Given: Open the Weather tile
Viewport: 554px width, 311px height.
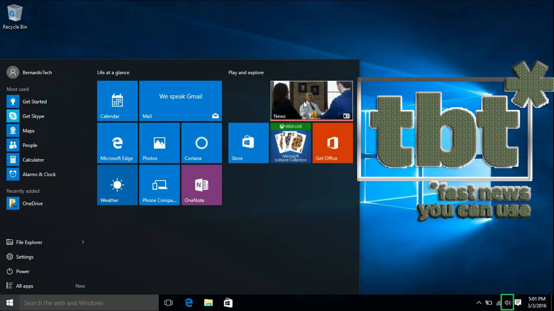Looking at the screenshot, I should (x=117, y=185).
